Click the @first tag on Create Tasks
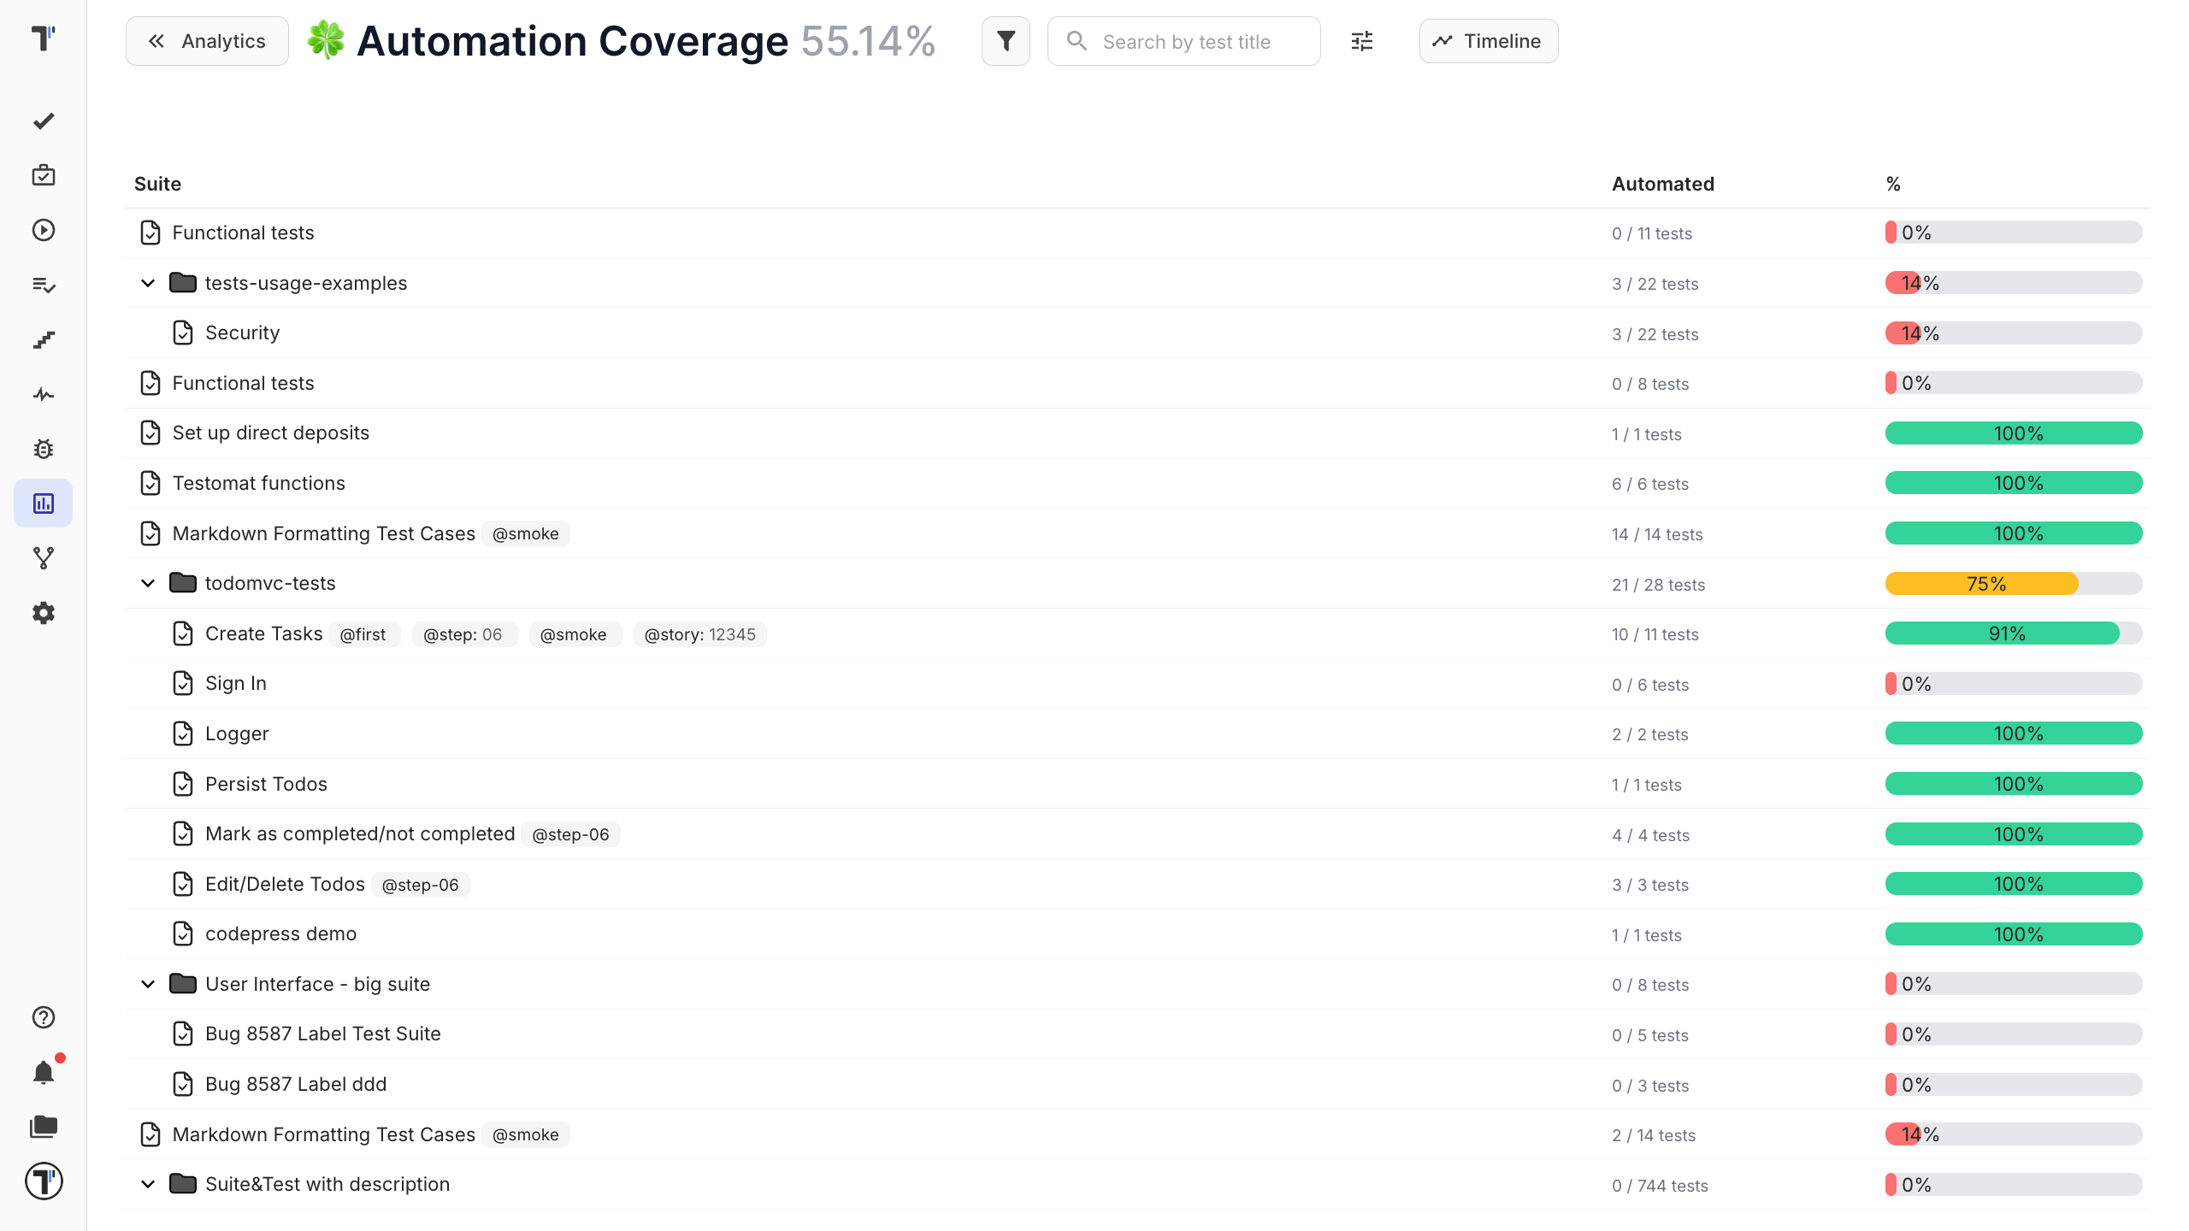 [363, 634]
